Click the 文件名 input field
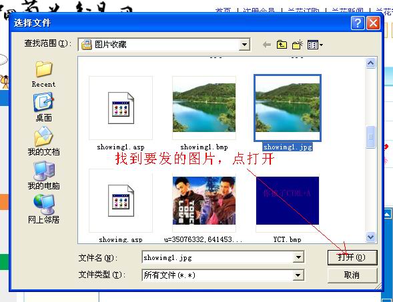The height and width of the screenshot is (302, 393). click(x=218, y=257)
